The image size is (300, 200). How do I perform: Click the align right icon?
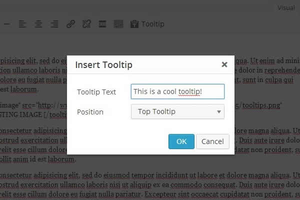[x=54, y=24]
